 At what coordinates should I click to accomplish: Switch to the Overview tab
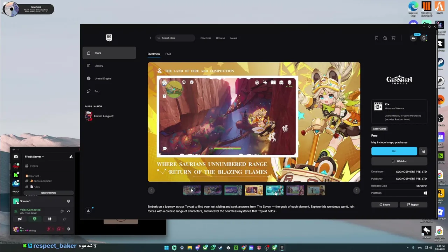pos(154,54)
